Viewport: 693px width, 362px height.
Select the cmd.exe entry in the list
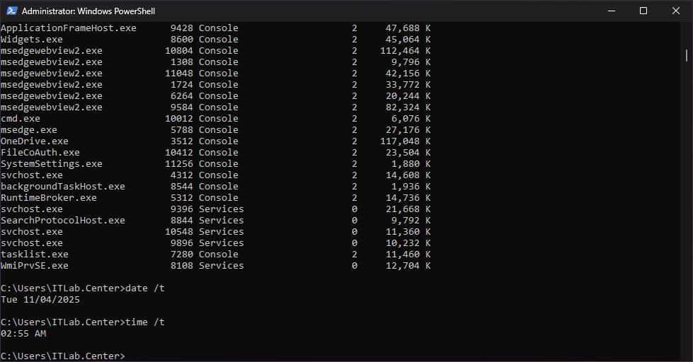[x=21, y=119]
